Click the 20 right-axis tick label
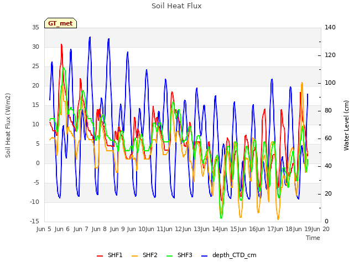 tap(328, 193)
